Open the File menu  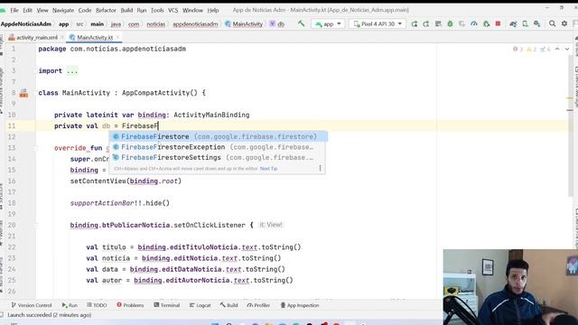[14, 10]
